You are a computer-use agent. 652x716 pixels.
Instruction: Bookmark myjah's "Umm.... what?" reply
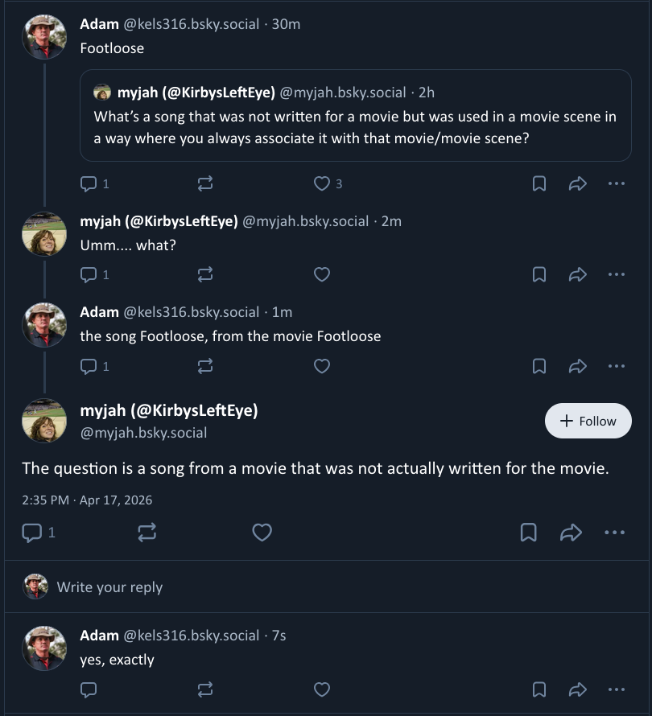539,275
